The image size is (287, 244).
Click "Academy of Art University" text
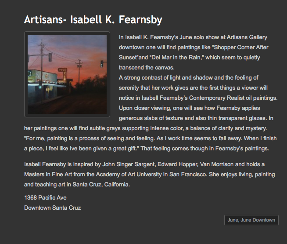[x=129, y=174]
